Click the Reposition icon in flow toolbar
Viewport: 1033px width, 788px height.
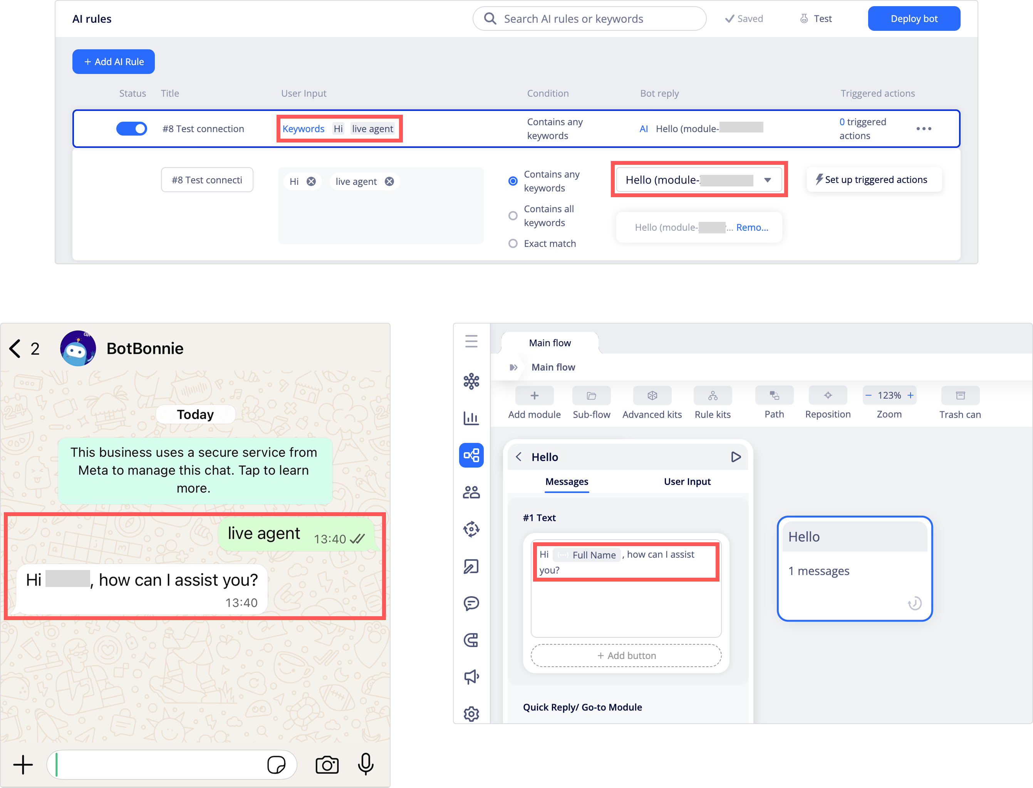click(x=828, y=396)
